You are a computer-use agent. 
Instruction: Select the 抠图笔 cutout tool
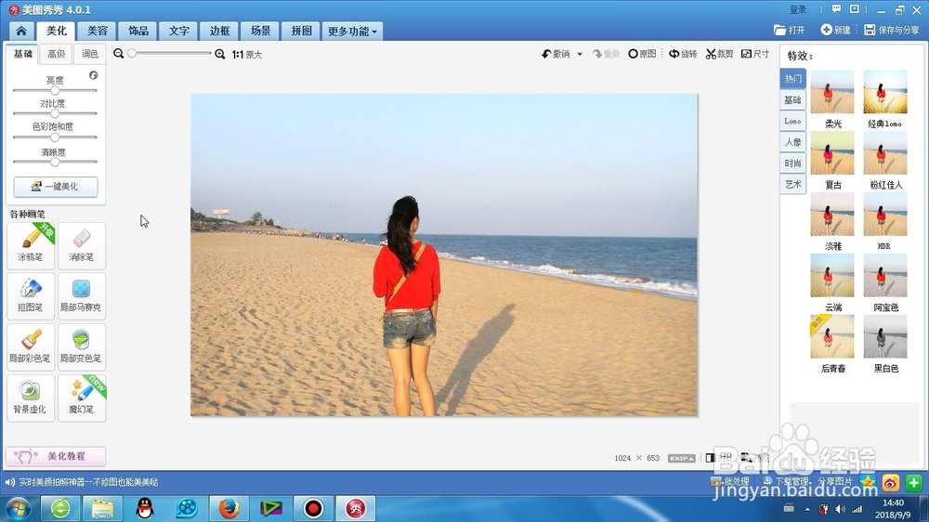(31, 295)
